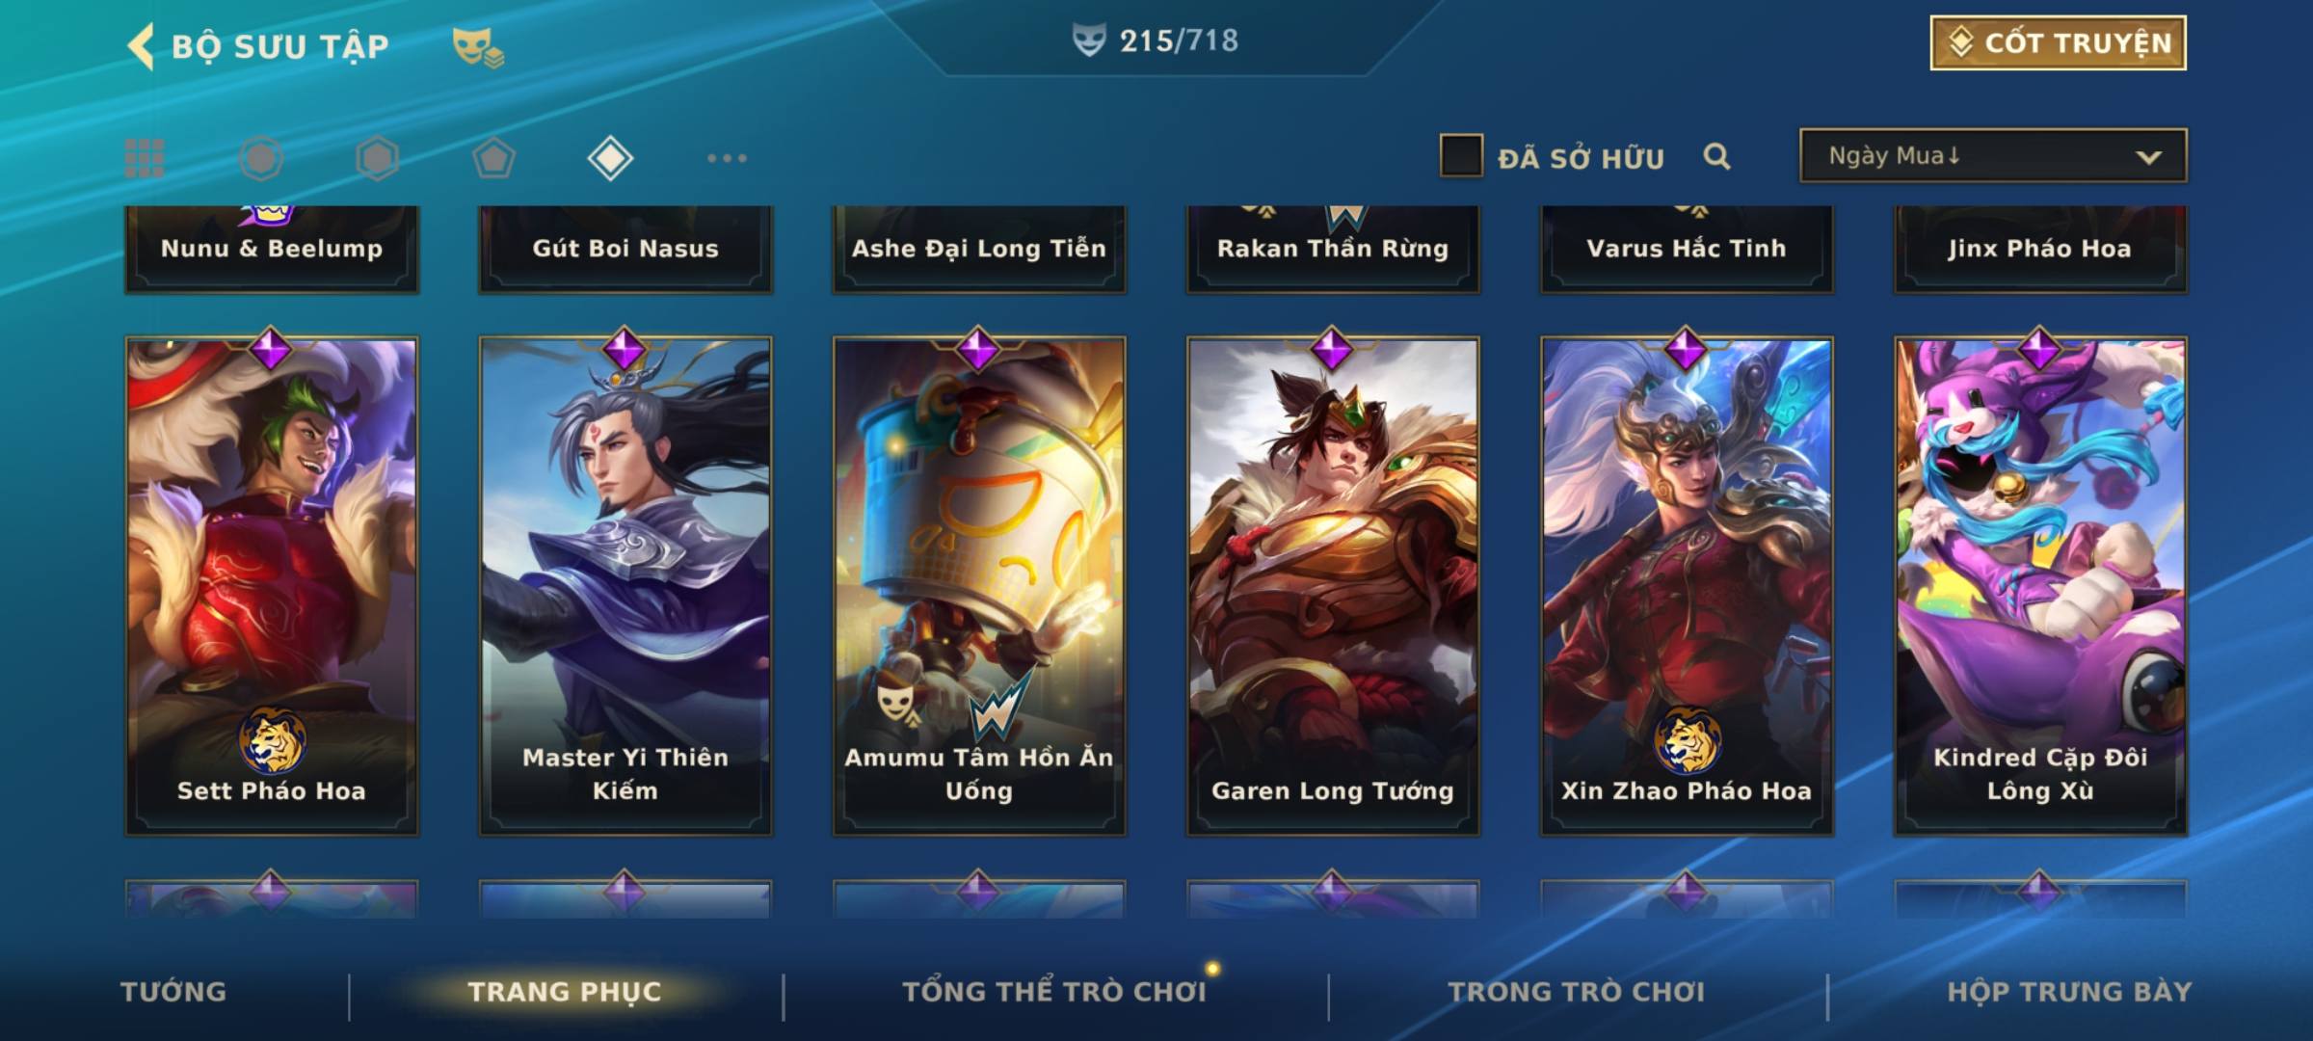Select the first round gem rarity filter
The image size is (2313, 1041).
261,158
